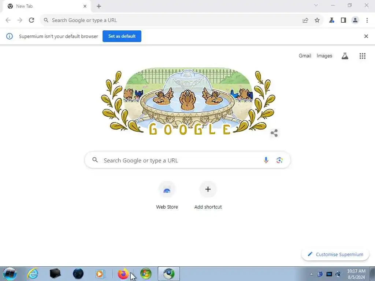Open the Google apps grid
375x281 pixels.
(363, 56)
